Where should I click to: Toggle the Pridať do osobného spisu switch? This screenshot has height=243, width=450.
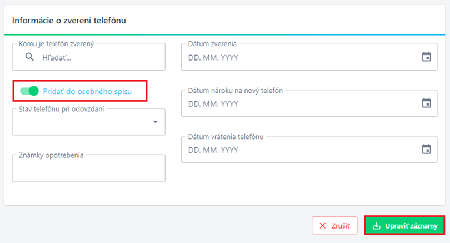tap(29, 91)
